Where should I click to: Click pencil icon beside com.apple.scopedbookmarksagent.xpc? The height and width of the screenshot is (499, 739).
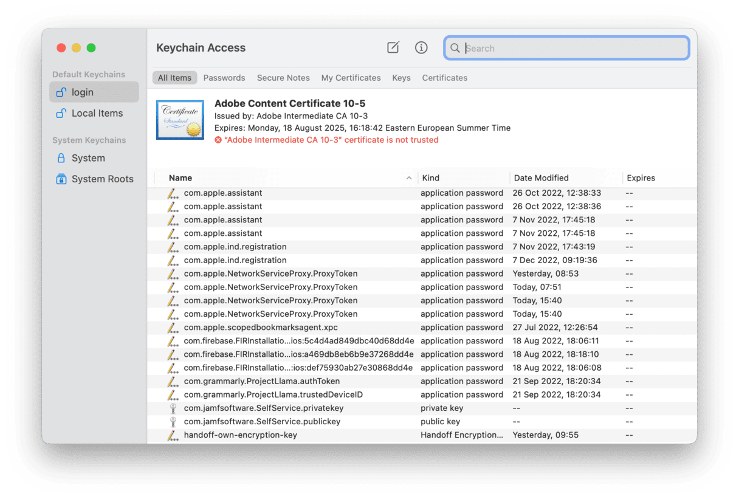[x=173, y=328]
